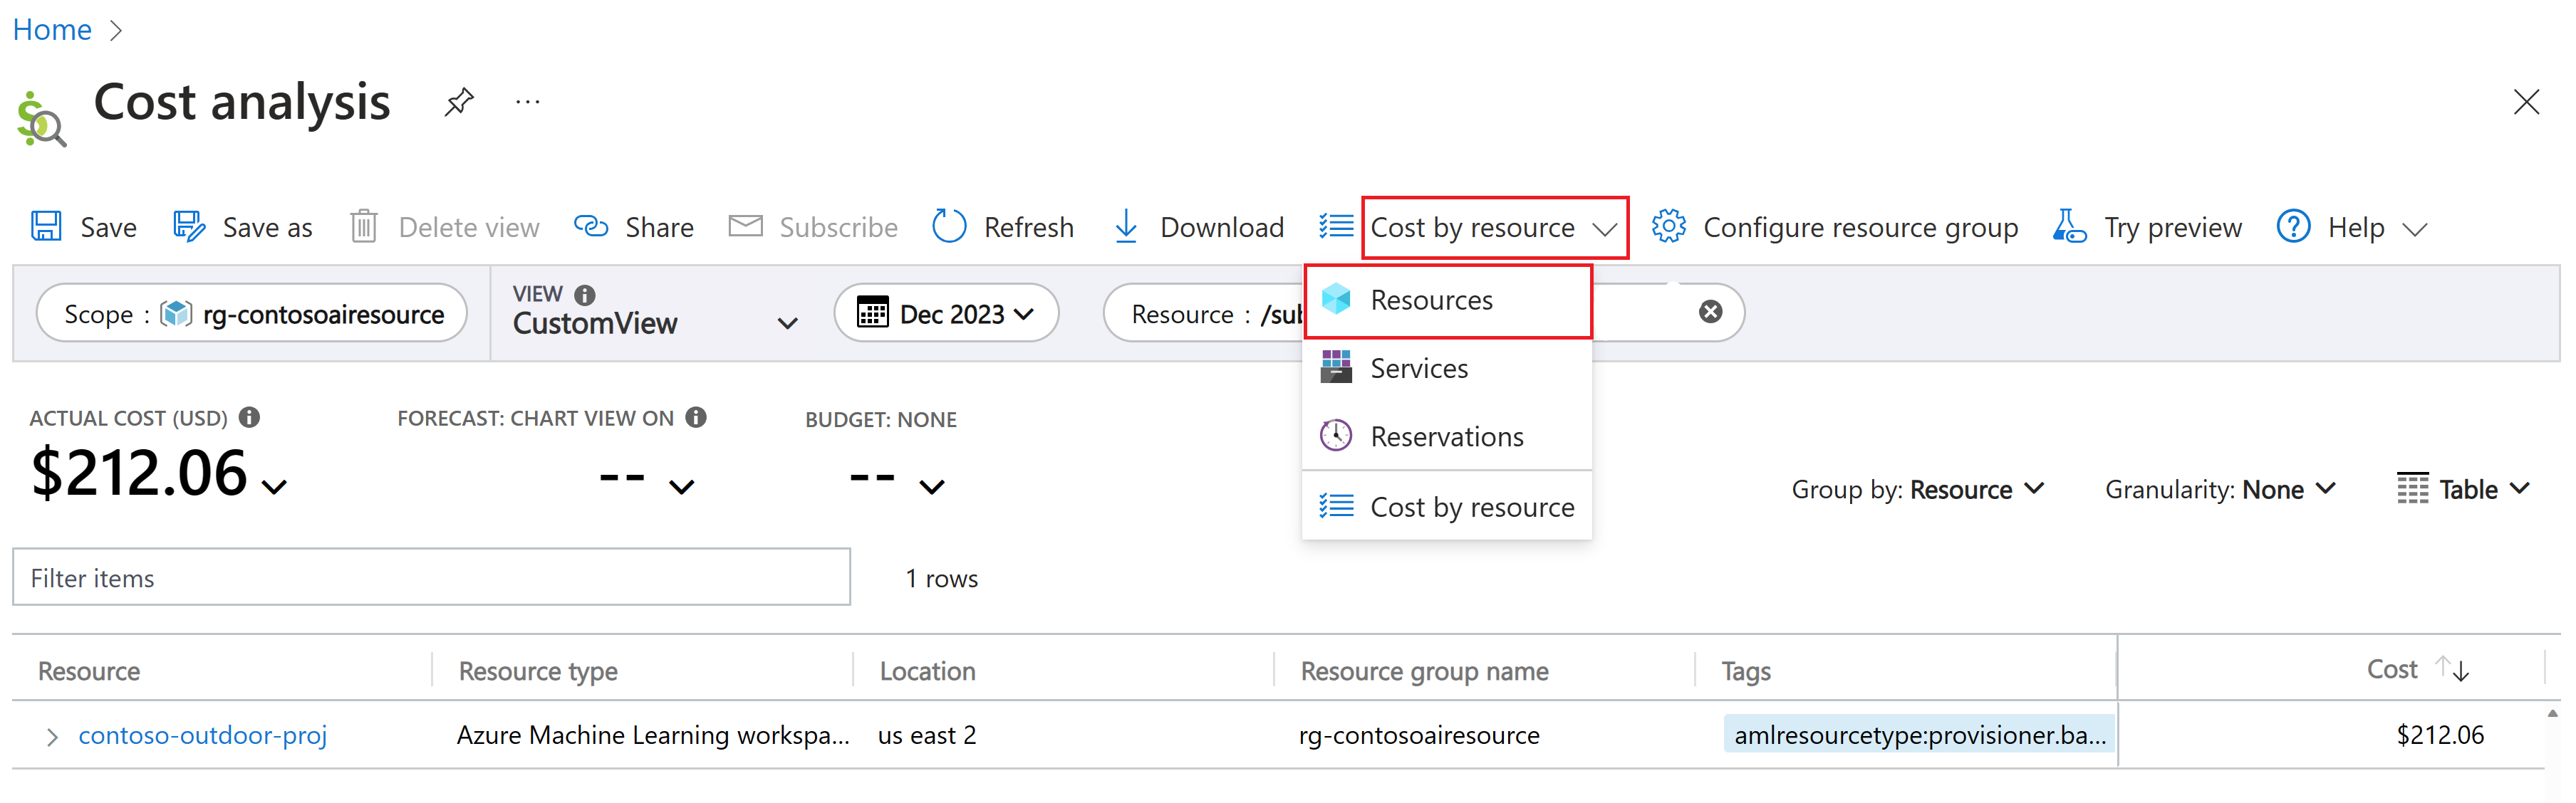
Task: Close the Cost analysis blade
Action: [x=2526, y=102]
